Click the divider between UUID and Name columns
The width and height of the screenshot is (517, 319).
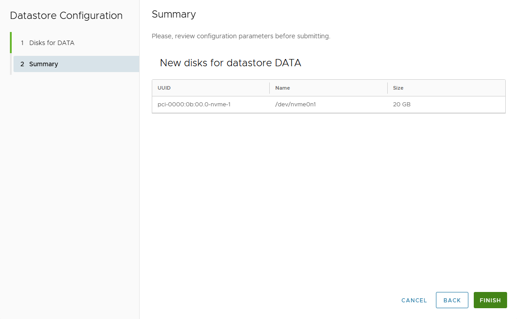[270, 88]
